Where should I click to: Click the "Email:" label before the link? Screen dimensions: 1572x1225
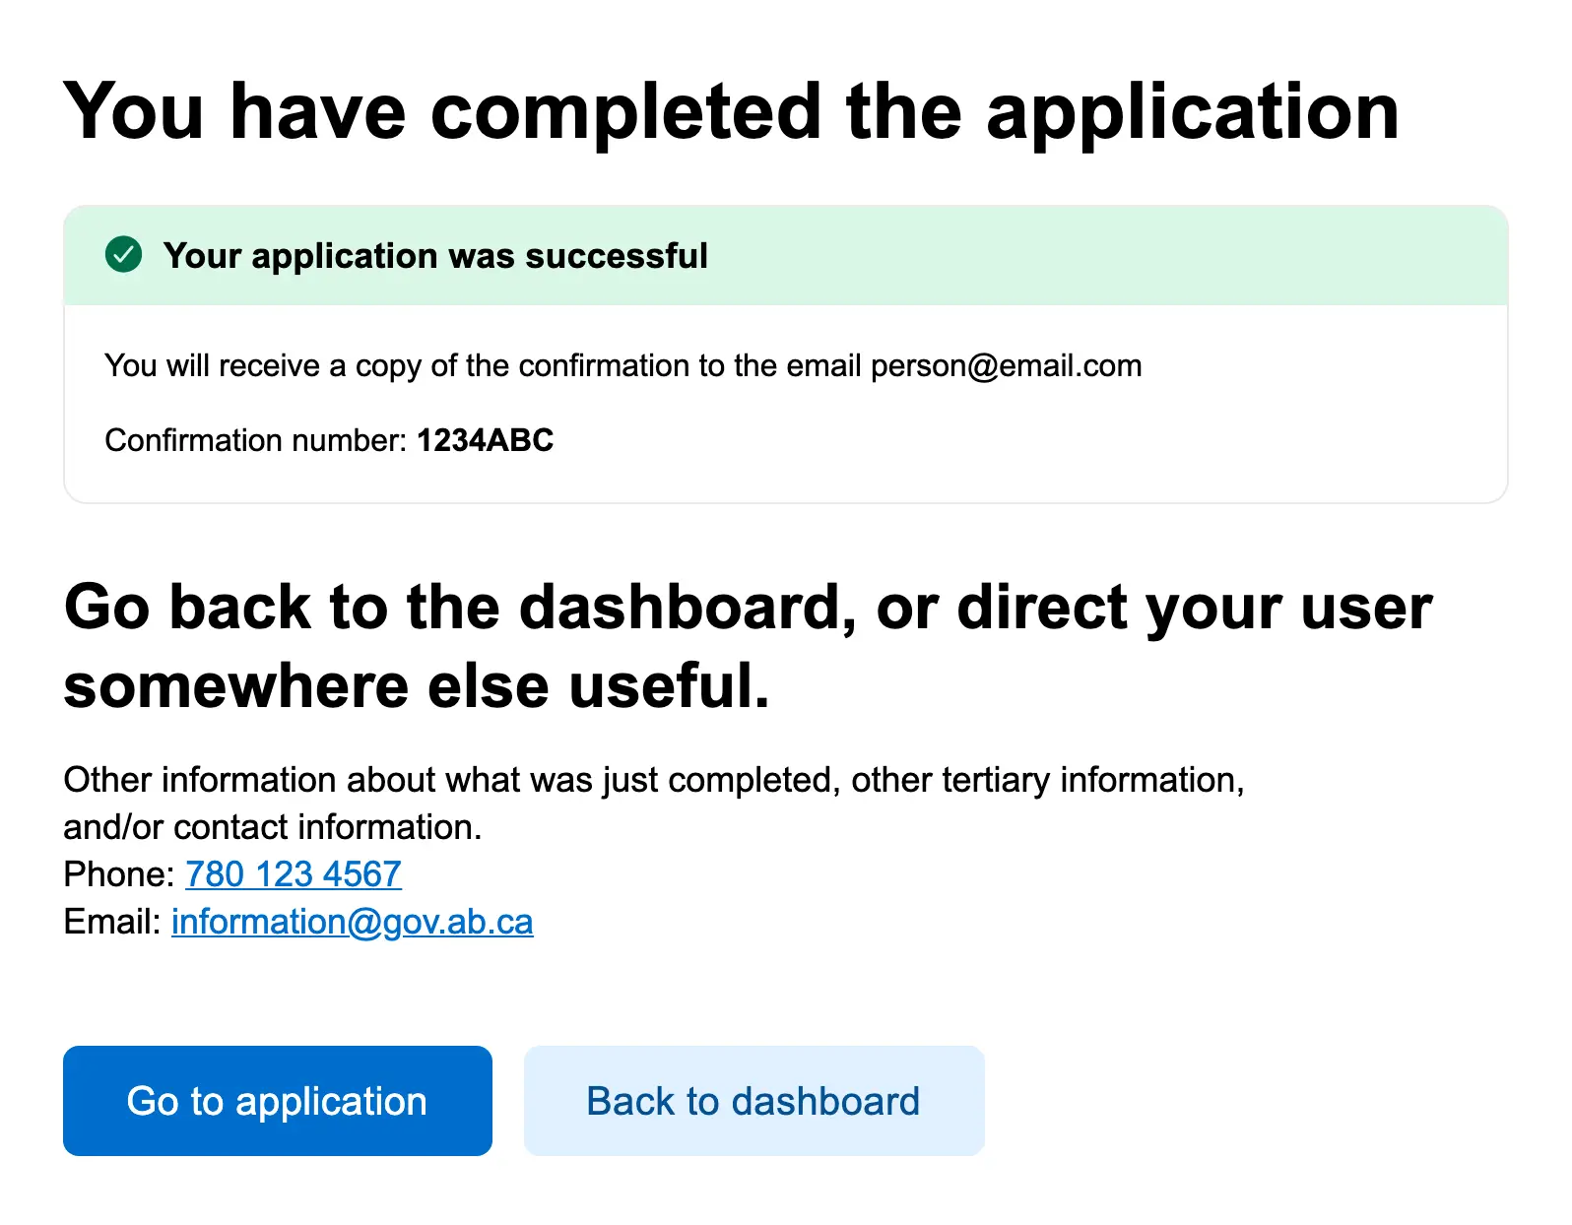point(111,922)
